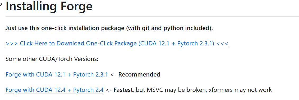Viewport: 299px width, 100px height.
Task: Click the Some other CUDA/Torch Versions text
Action: click(x=52, y=59)
